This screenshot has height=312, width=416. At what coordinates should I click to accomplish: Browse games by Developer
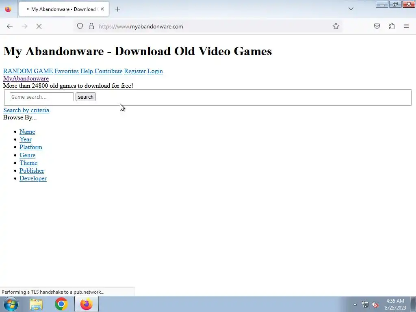click(x=33, y=178)
